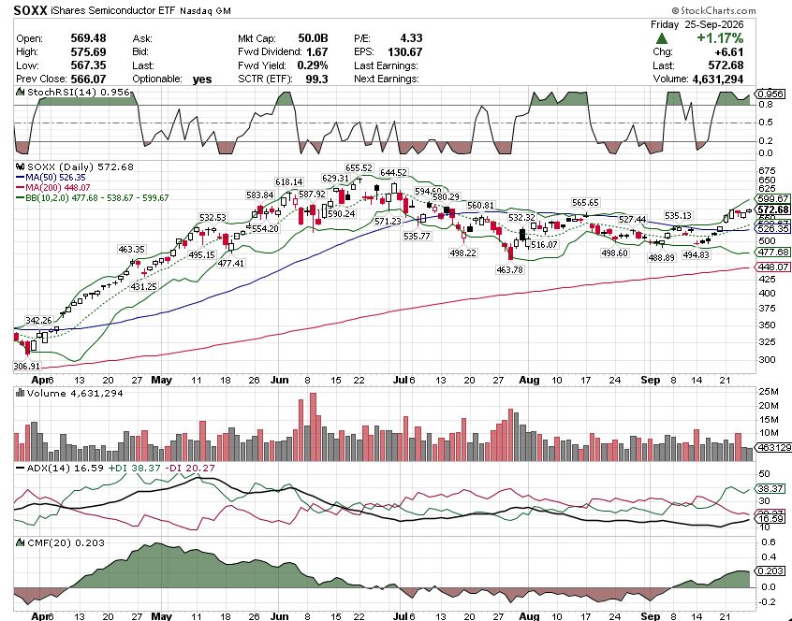Click the MA(50) 526.35 legend text
This screenshot has width=792, height=621.
click(55, 178)
